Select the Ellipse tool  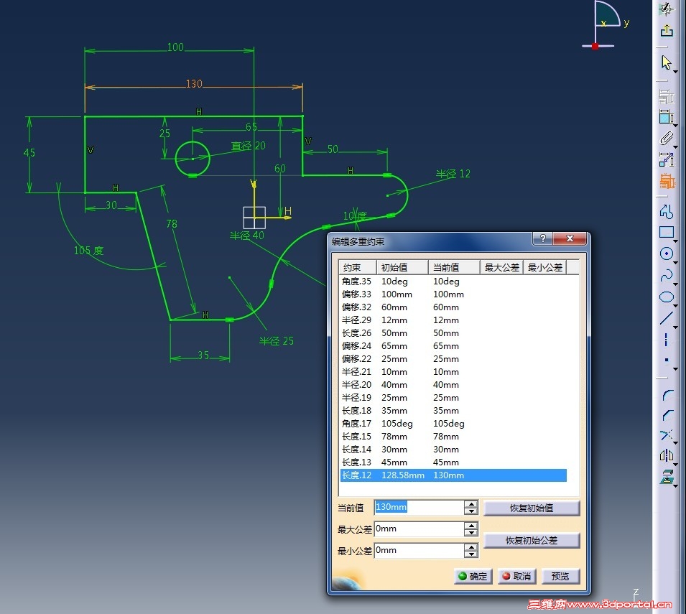666,297
